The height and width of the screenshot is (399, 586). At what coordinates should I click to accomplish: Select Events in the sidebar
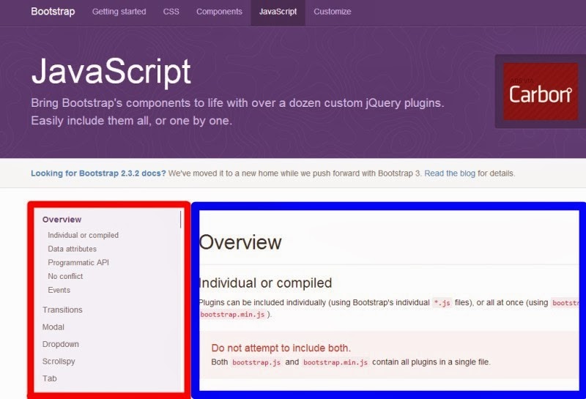coord(59,290)
